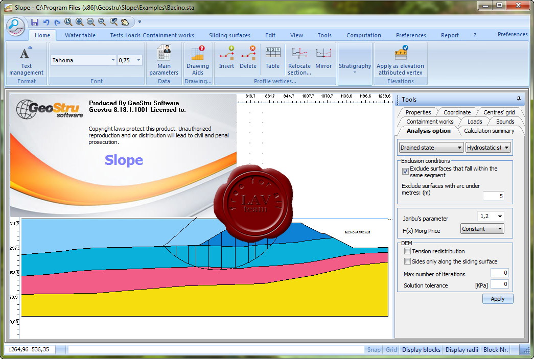The width and height of the screenshot is (534, 359).
Task: Open the Sliding surfaces tab
Action: pos(229,35)
